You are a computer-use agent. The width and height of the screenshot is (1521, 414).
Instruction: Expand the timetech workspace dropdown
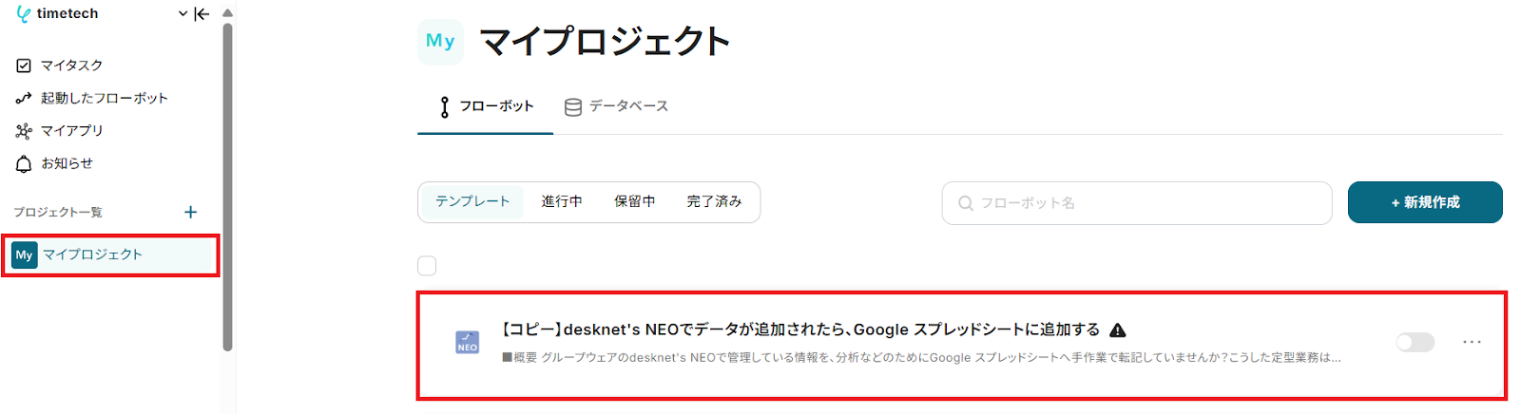pyautogui.click(x=183, y=14)
